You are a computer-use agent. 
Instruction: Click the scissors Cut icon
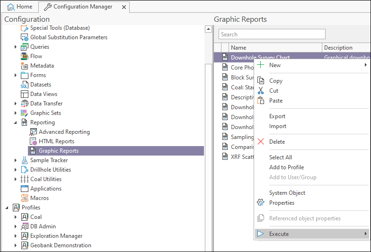(x=261, y=91)
